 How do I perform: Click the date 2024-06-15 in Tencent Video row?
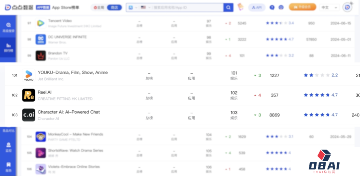click(341, 23)
